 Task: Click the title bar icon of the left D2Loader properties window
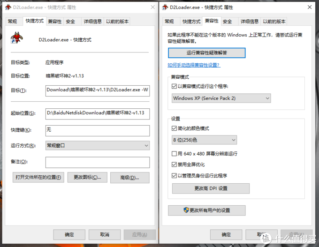click(8, 7)
